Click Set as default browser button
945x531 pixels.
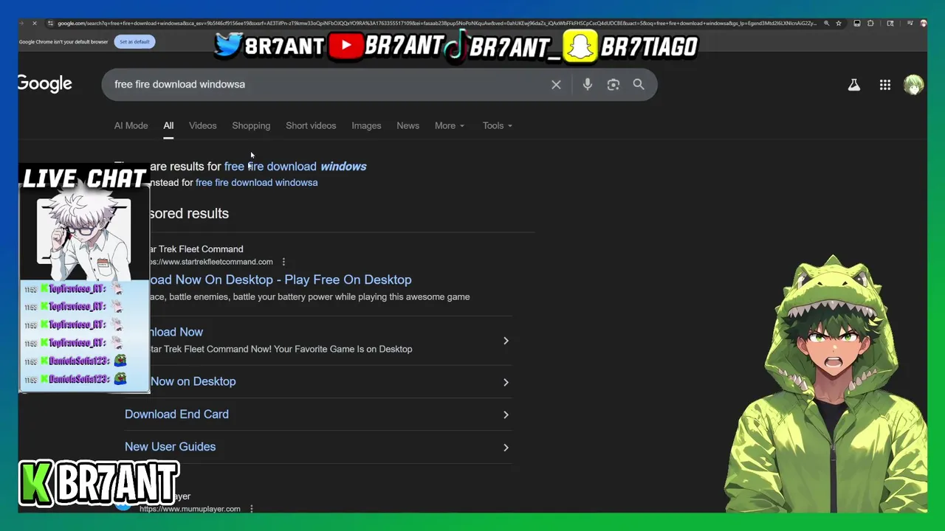(x=134, y=42)
